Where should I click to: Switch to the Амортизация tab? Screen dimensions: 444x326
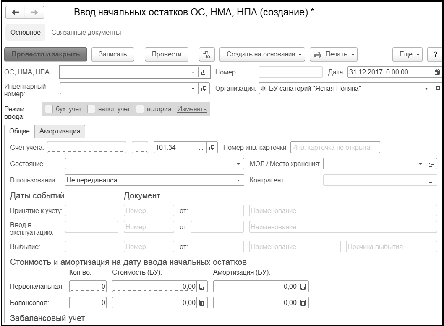coord(60,131)
